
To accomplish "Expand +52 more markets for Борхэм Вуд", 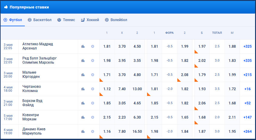I will click(x=247, y=103).
